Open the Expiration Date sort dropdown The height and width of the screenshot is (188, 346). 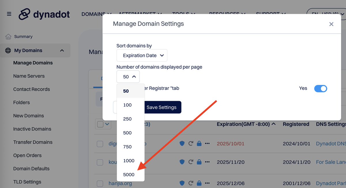[142, 55]
